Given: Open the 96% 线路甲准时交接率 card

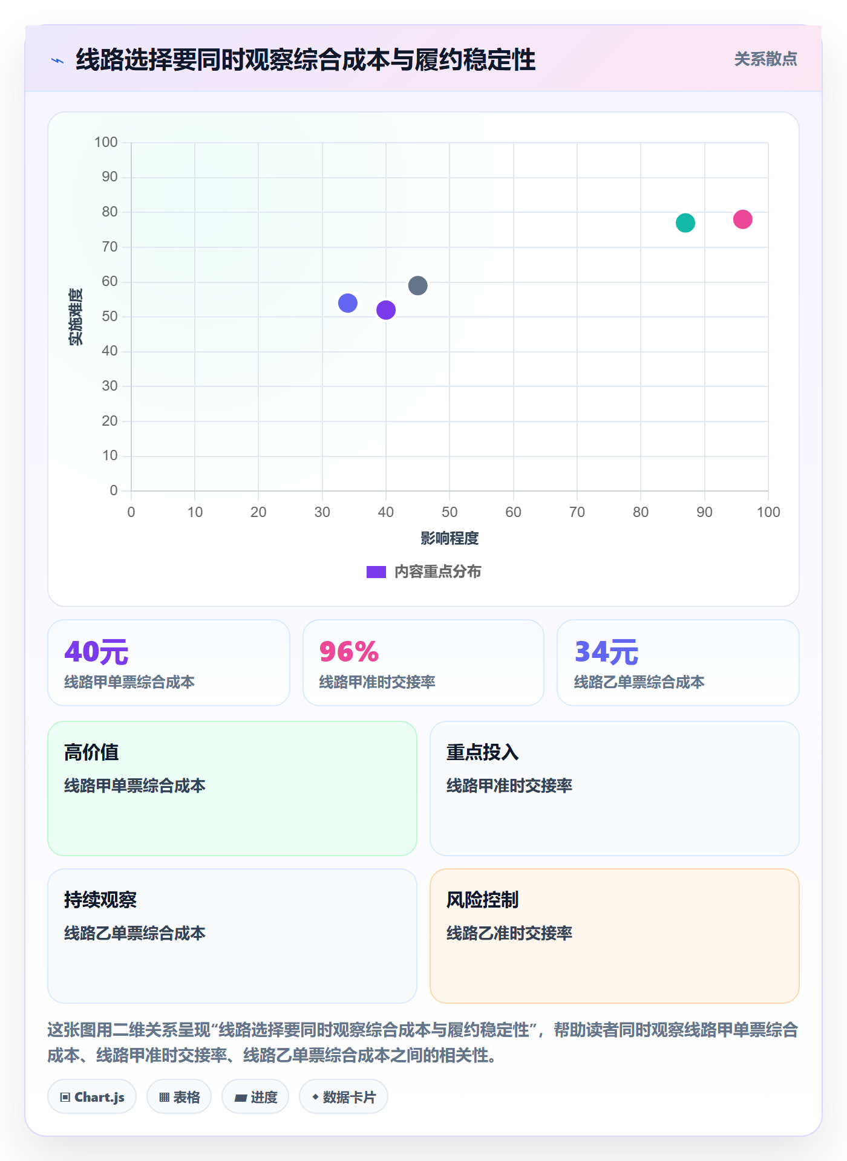Looking at the screenshot, I should pos(423,663).
